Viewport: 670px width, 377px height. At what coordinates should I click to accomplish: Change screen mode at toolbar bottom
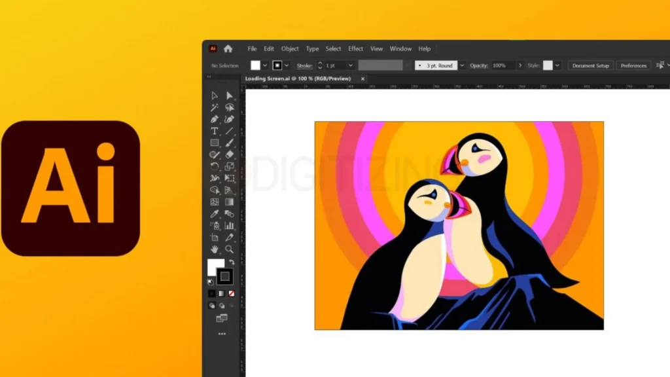222,318
